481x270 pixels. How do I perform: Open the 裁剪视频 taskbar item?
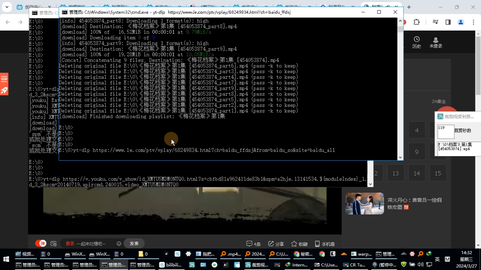tap(257, 265)
